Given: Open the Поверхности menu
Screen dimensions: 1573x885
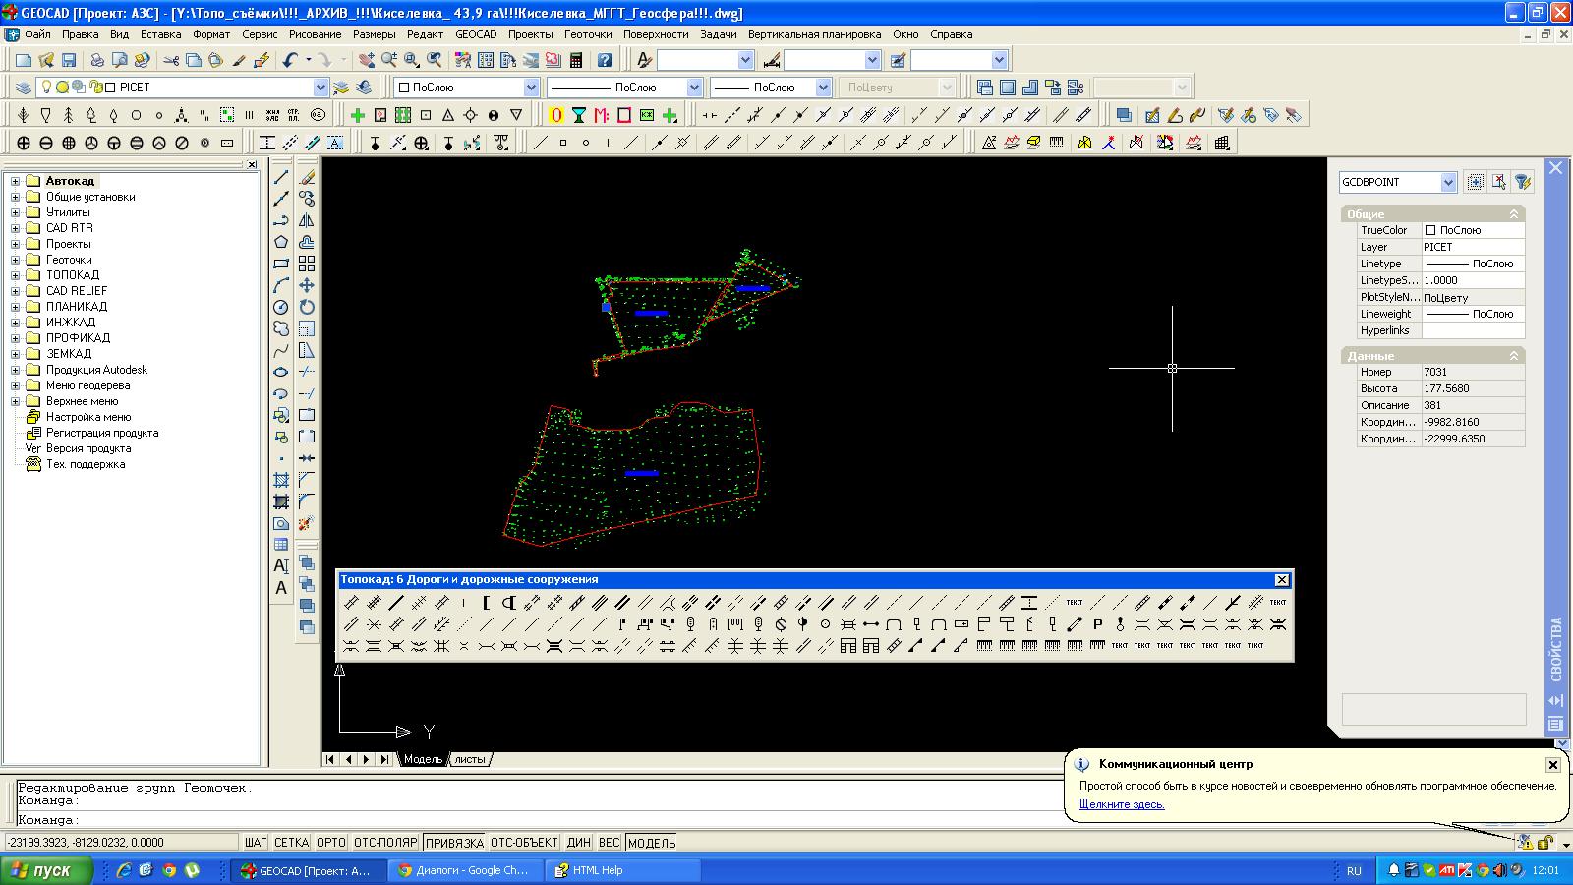Looking at the screenshot, I should click(656, 34).
